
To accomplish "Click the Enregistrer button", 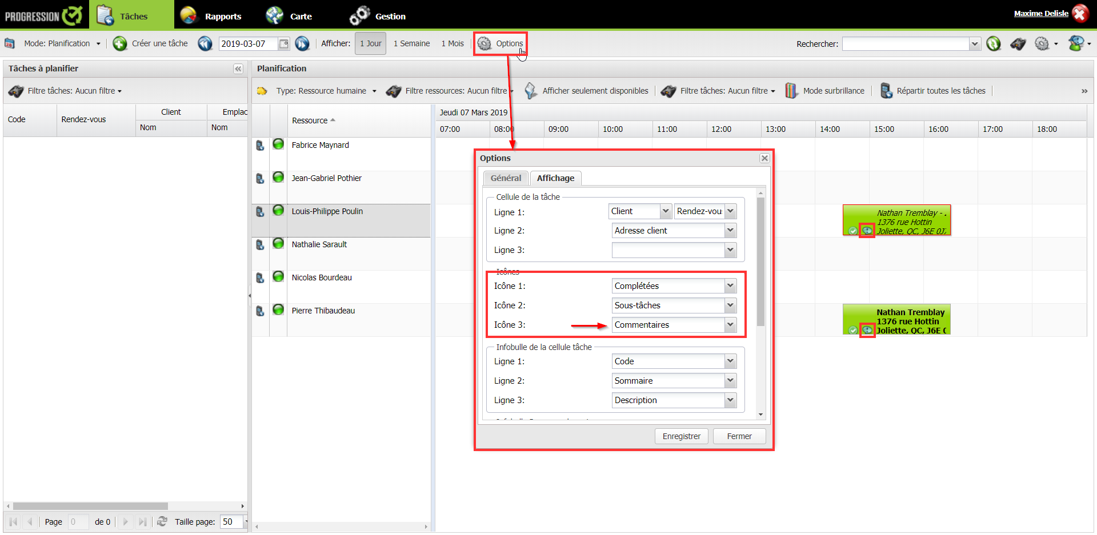I will 681,436.
